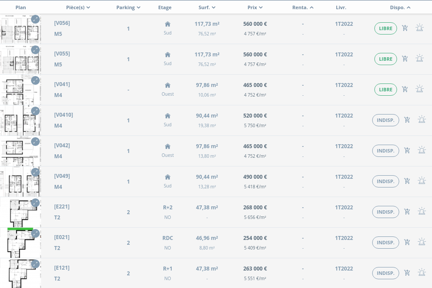The width and height of the screenshot is (432, 288).
Task: Set alert on lot V0410
Action: click(x=422, y=120)
